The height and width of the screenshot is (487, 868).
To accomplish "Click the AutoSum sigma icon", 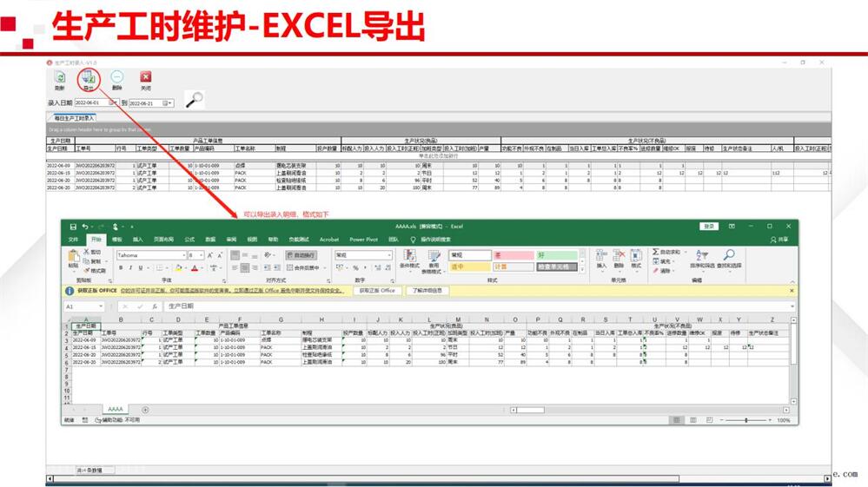I will click(656, 252).
